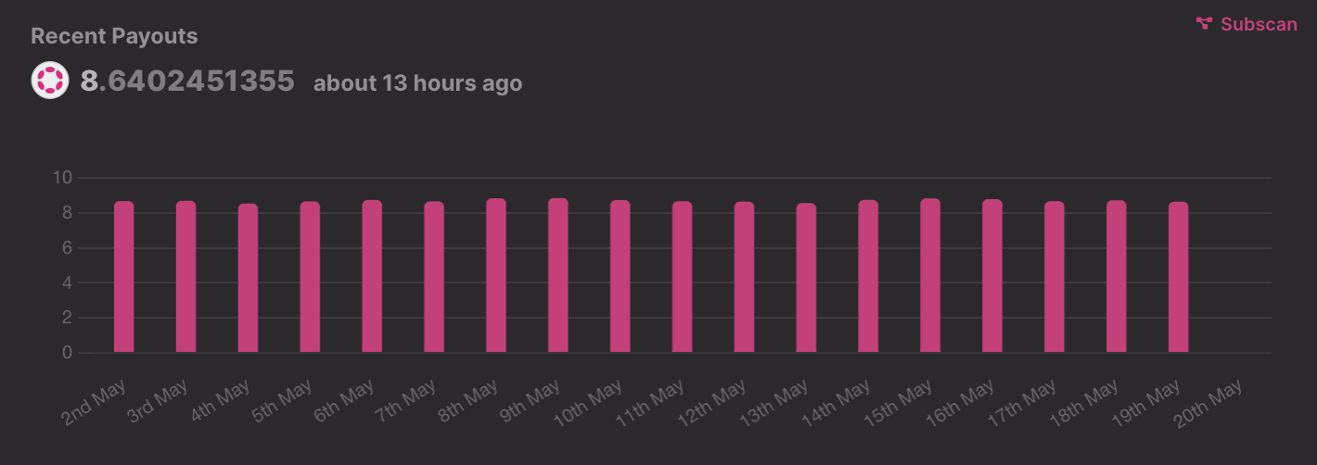Select the 2nd May payout bar
Image resolution: width=1317 pixels, height=465 pixels.
[124, 277]
